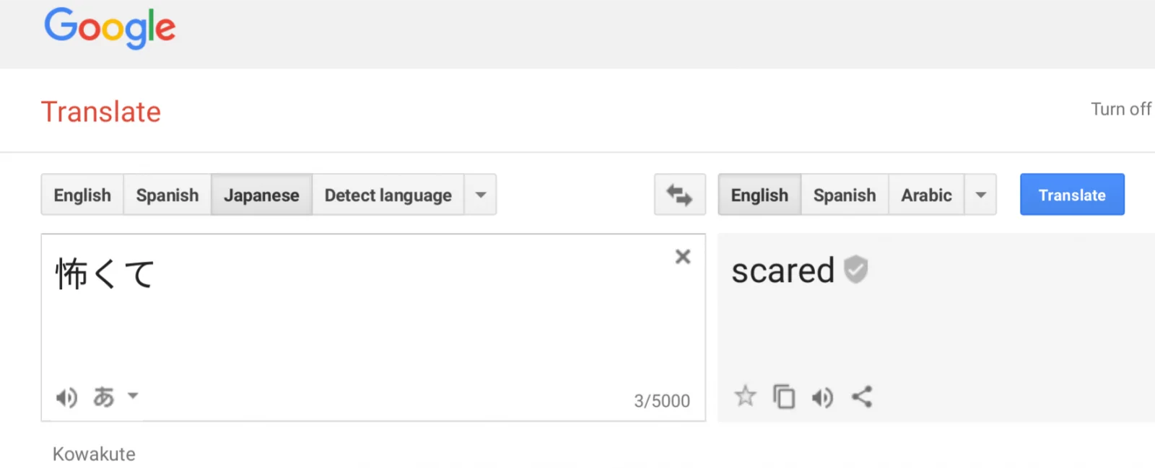Click the blue Translate button
The width and height of the screenshot is (1155, 468).
[1072, 195]
